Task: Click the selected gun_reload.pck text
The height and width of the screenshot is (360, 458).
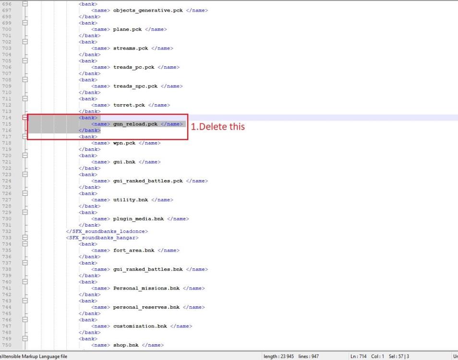Action: [x=135, y=124]
